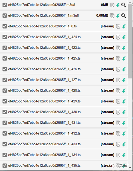Toggle checkbox for _1_432.ts
Viewport: 133px width, 171px height.
pyautogui.click(x=5, y=133)
